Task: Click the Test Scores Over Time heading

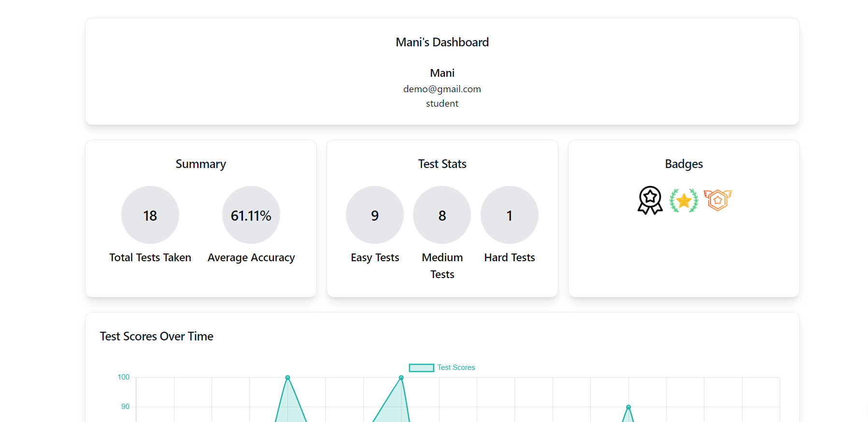Action: pos(157,337)
